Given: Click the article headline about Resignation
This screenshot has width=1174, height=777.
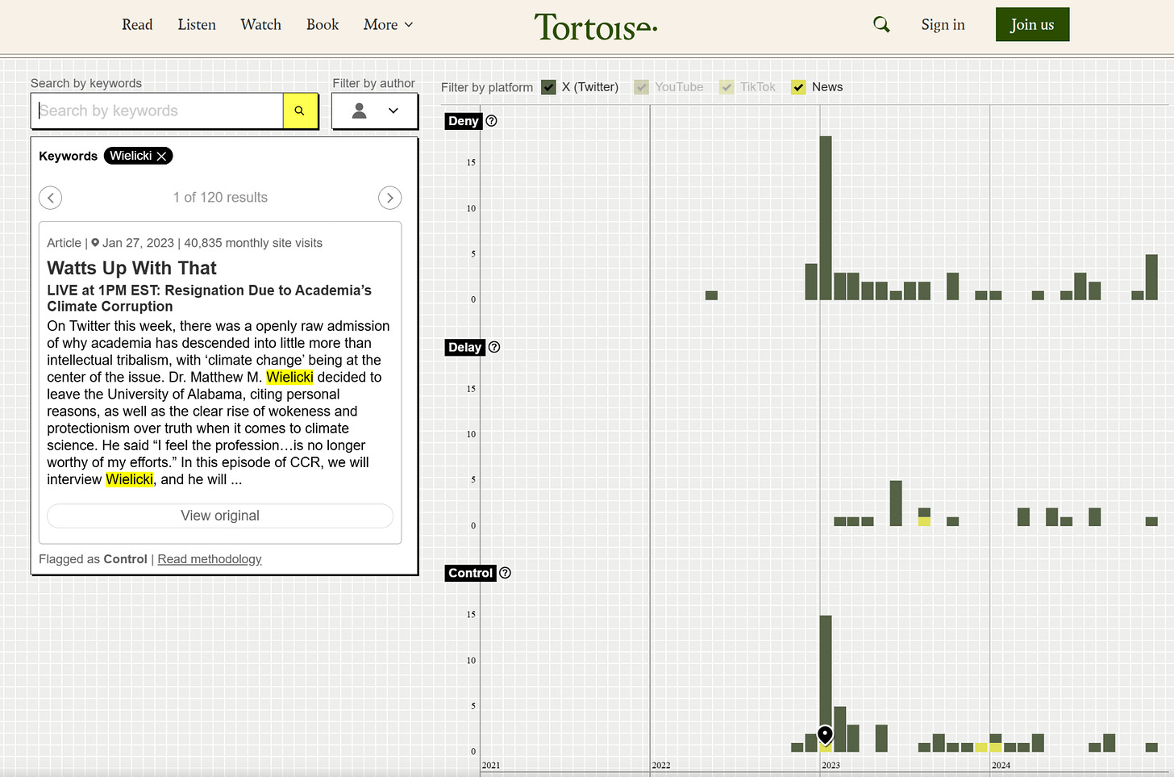Looking at the screenshot, I should pos(209,299).
